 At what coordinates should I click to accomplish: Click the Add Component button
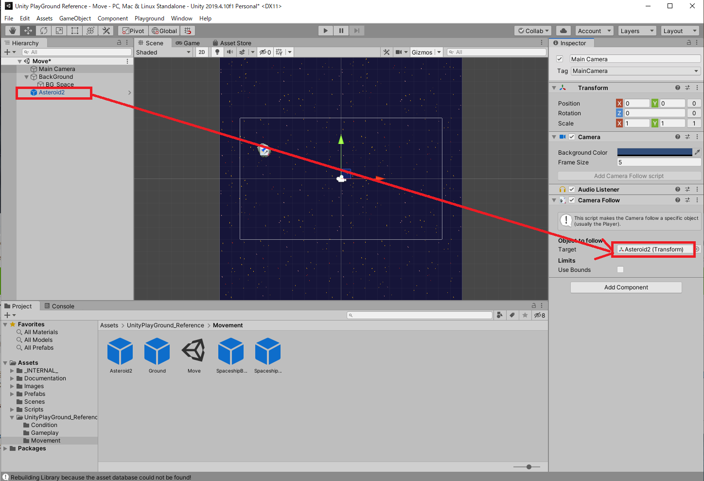pyautogui.click(x=626, y=287)
